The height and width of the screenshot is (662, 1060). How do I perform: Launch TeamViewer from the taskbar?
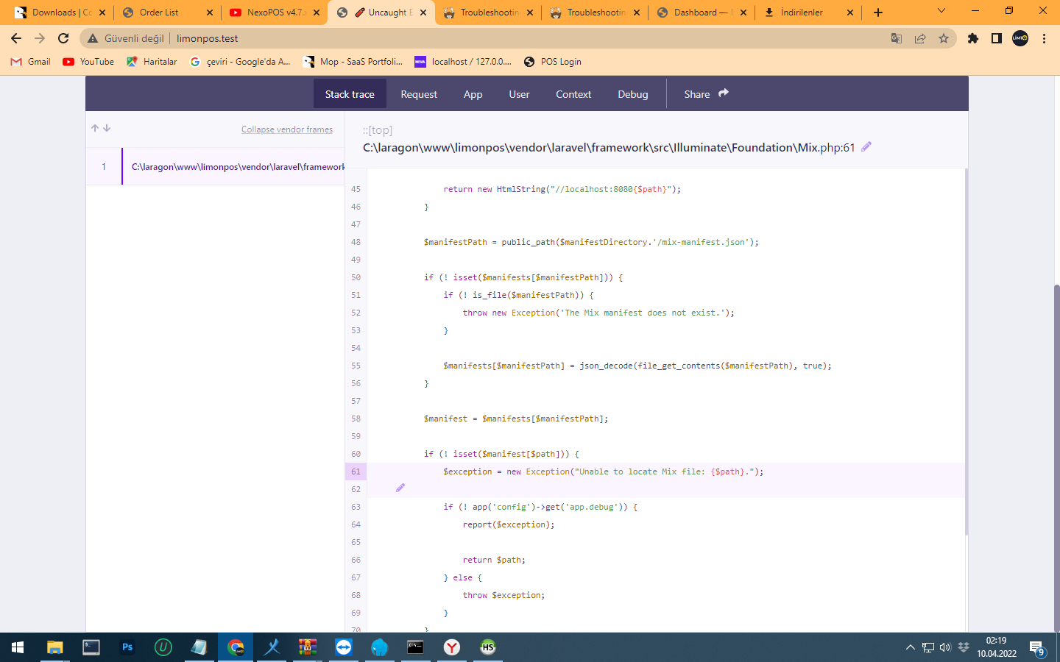tap(343, 647)
